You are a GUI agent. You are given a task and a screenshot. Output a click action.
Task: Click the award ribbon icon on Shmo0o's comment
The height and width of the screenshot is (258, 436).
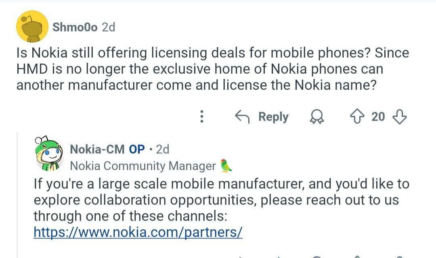coord(317,117)
